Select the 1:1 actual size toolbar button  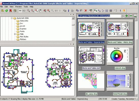pos(56,11)
